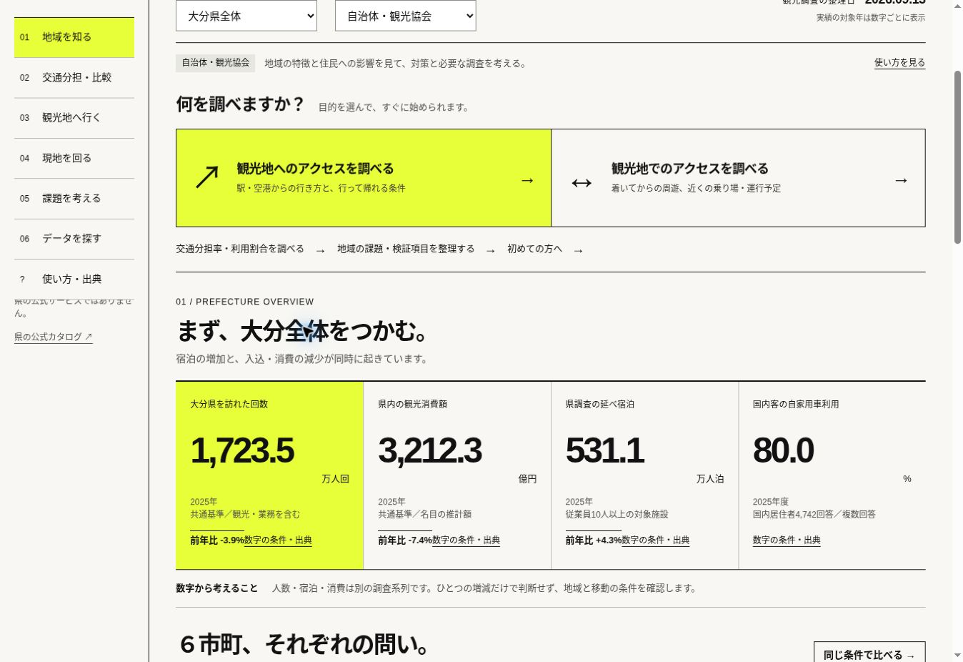Open 数字の条件・出典 under 国内客の自家用車利用

(x=787, y=540)
